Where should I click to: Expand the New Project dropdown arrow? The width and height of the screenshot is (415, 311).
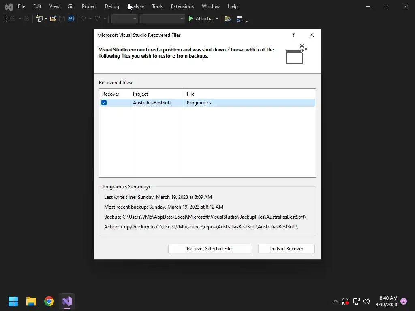(x=46, y=19)
